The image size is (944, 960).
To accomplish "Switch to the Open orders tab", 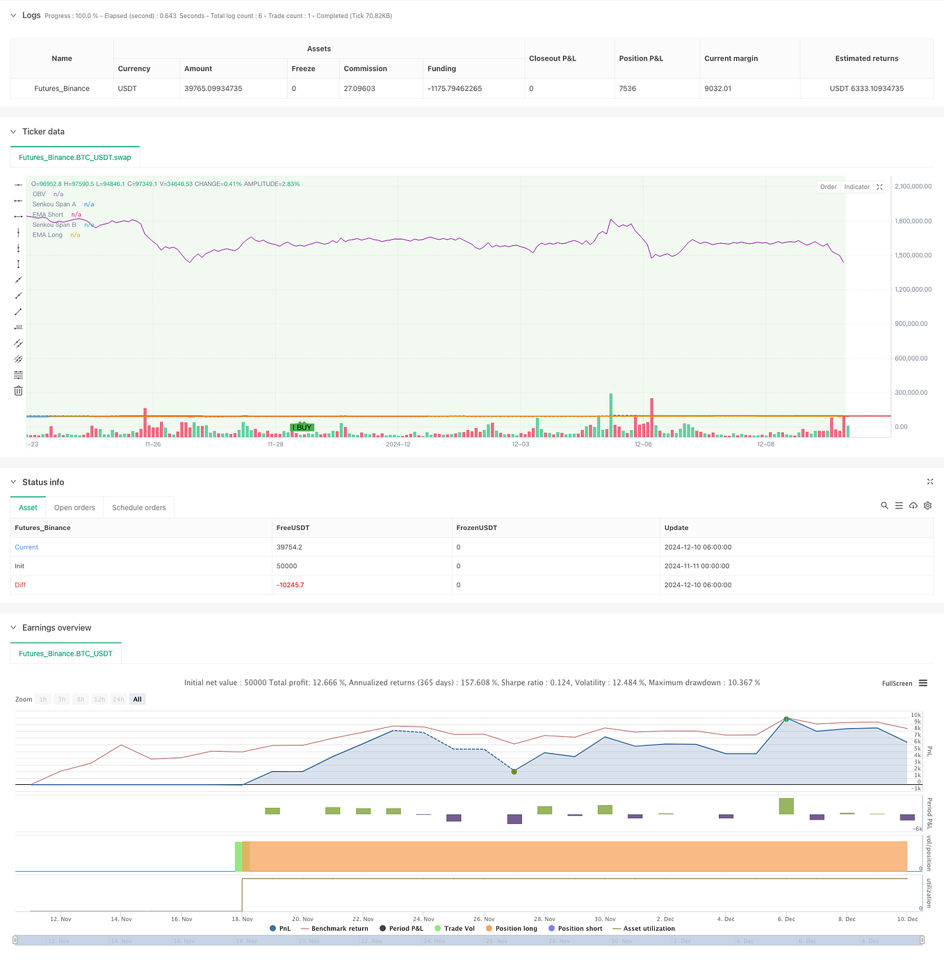I will pos(74,507).
